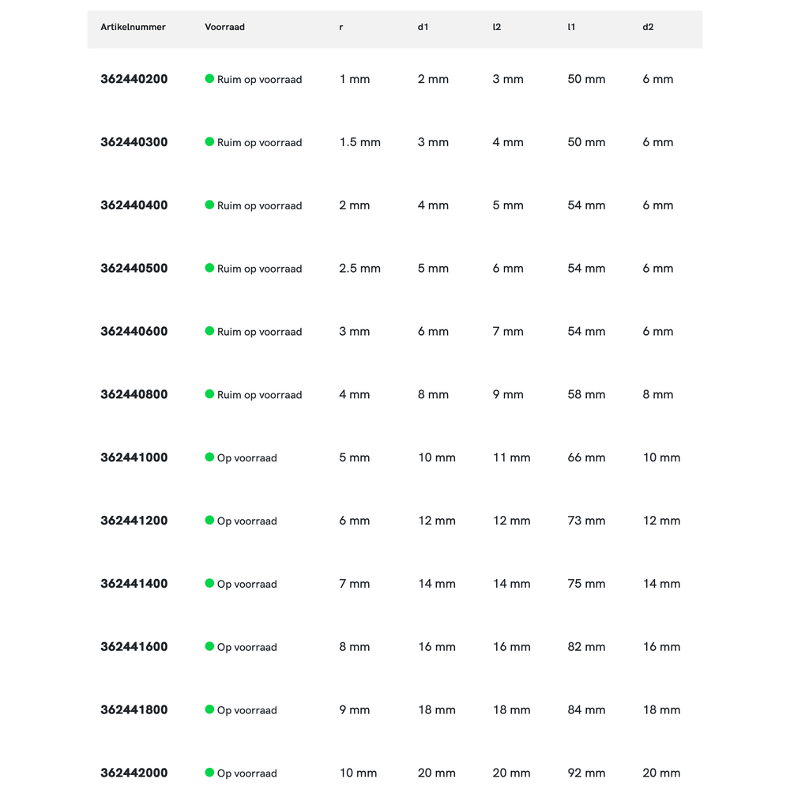Screen dimensions: 790x790
Task: Click the l2 column header
Action: click(x=496, y=27)
